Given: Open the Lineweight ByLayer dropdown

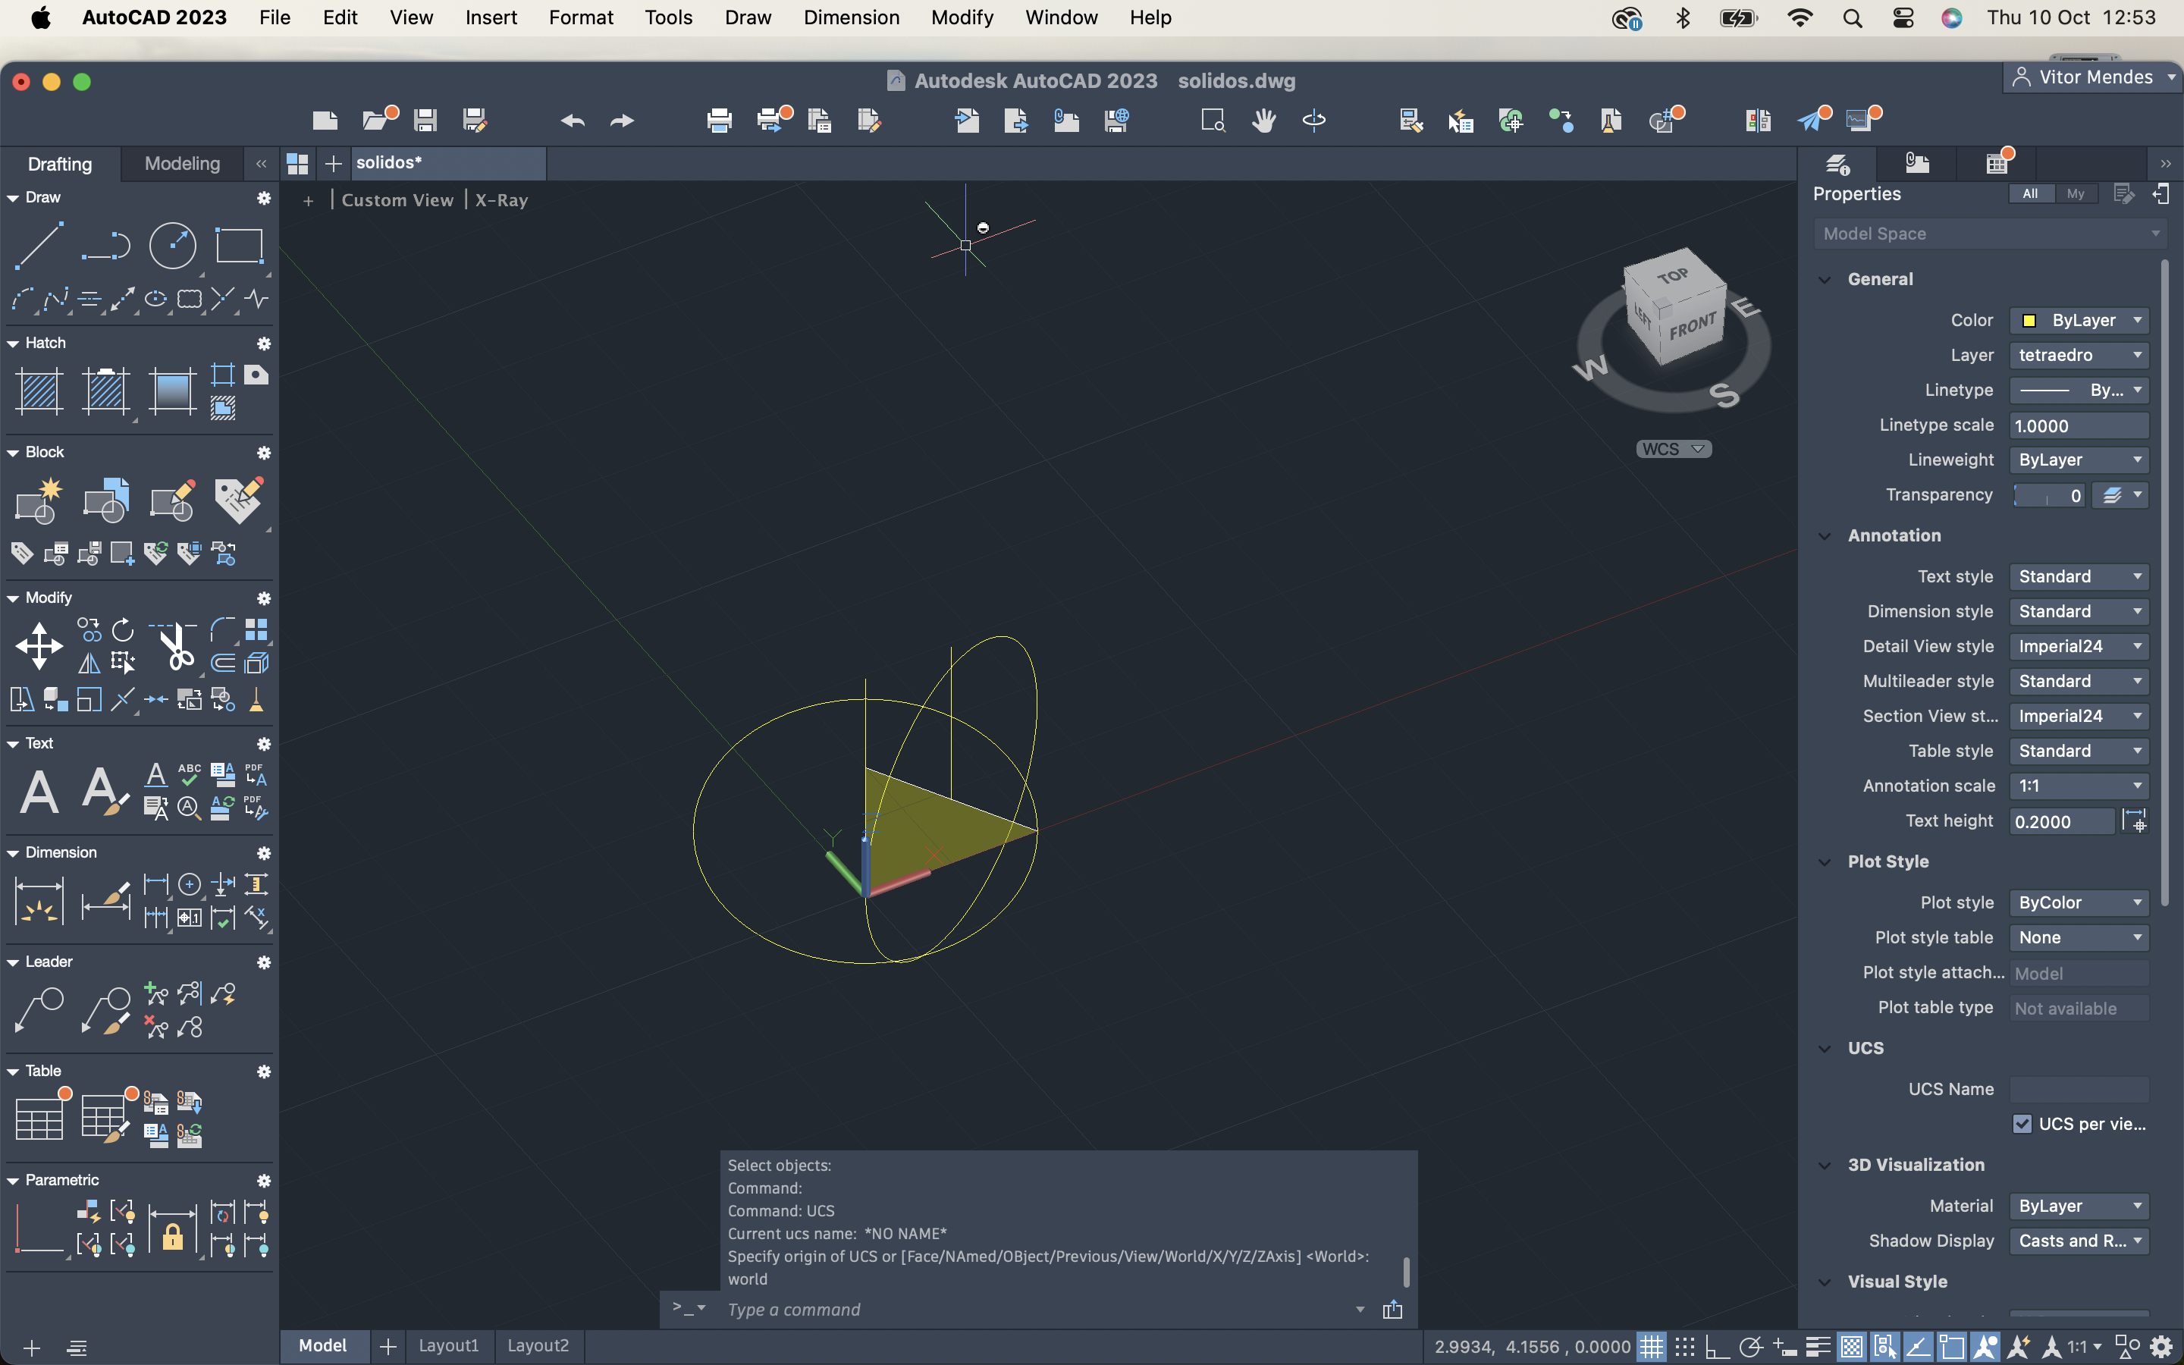Looking at the screenshot, I should point(2079,460).
